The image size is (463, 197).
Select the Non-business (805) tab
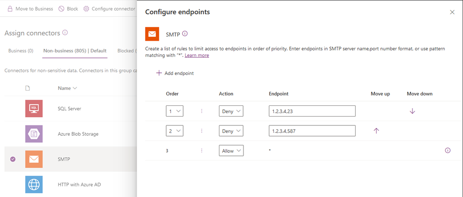pyautogui.click(x=74, y=50)
